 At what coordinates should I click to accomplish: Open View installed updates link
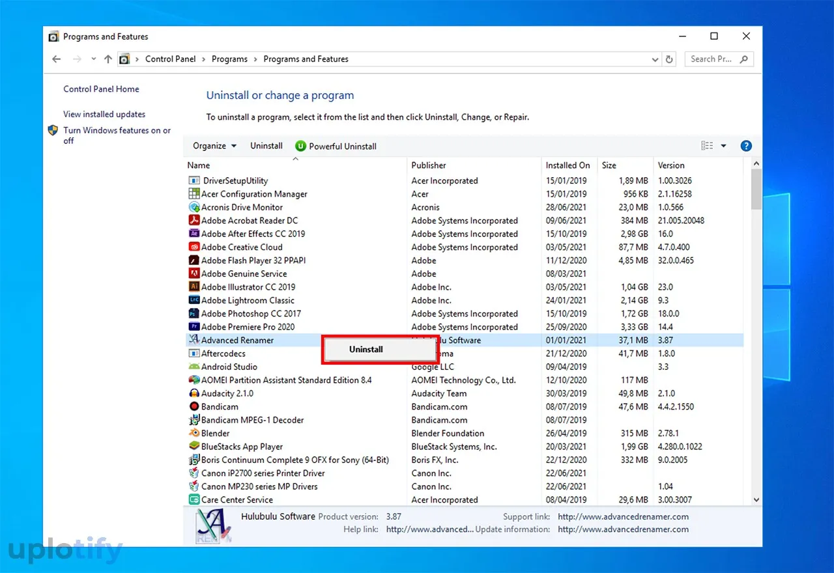click(x=104, y=114)
